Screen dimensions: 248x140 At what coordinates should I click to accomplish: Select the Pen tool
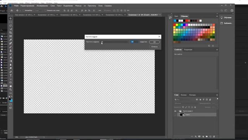tap(10, 72)
